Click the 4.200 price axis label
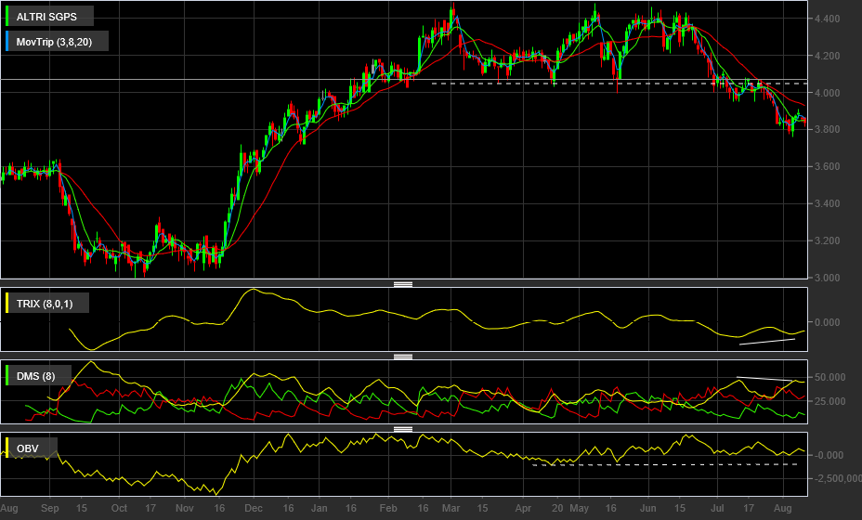This screenshot has width=862, height=520. [827, 56]
